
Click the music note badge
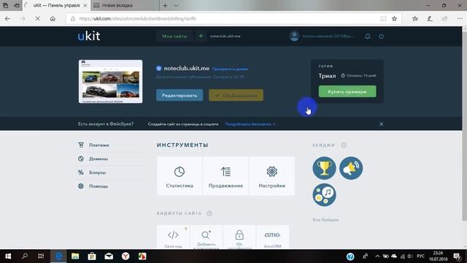324,195
